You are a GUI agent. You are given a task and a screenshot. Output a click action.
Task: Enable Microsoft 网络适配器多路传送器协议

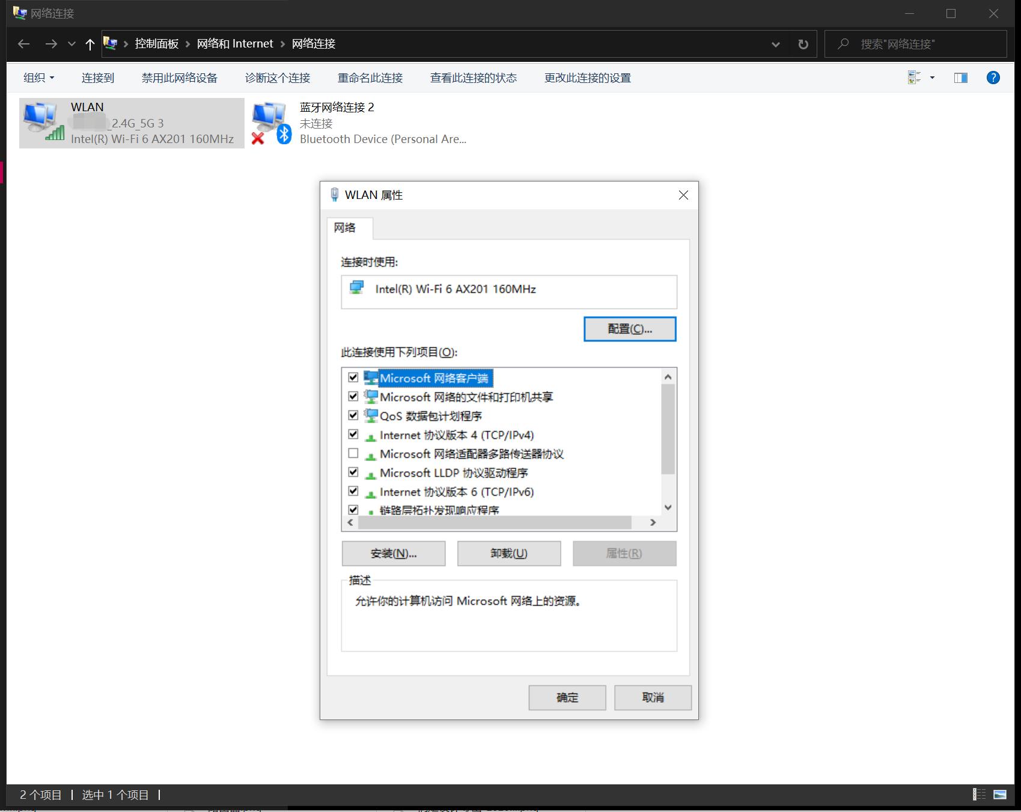click(x=353, y=454)
